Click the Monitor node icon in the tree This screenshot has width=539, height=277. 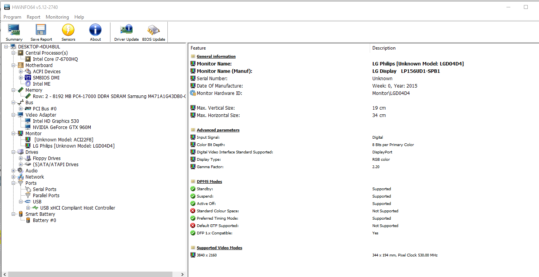pyautogui.click(x=21, y=133)
